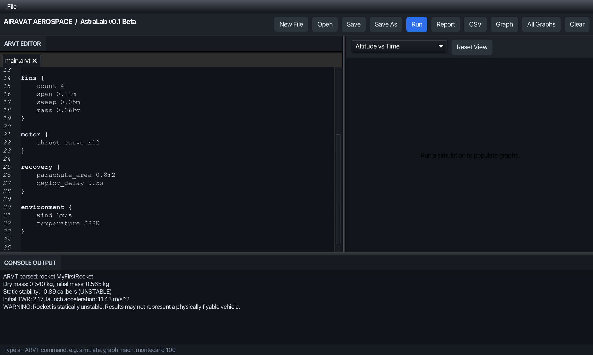This screenshot has width=593, height=355.
Task: Click the editor scrollbar down arrow
Action: pyautogui.click(x=338, y=249)
